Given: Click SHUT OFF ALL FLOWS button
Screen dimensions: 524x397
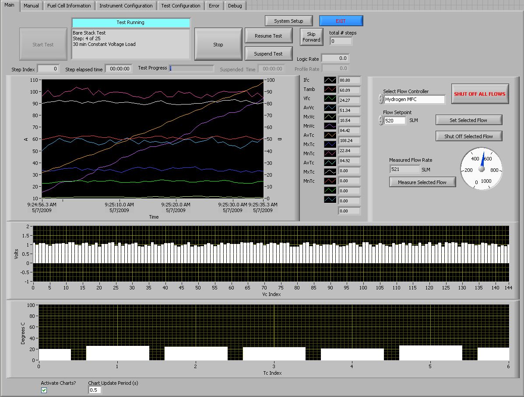Looking at the screenshot, I should pyautogui.click(x=480, y=94).
